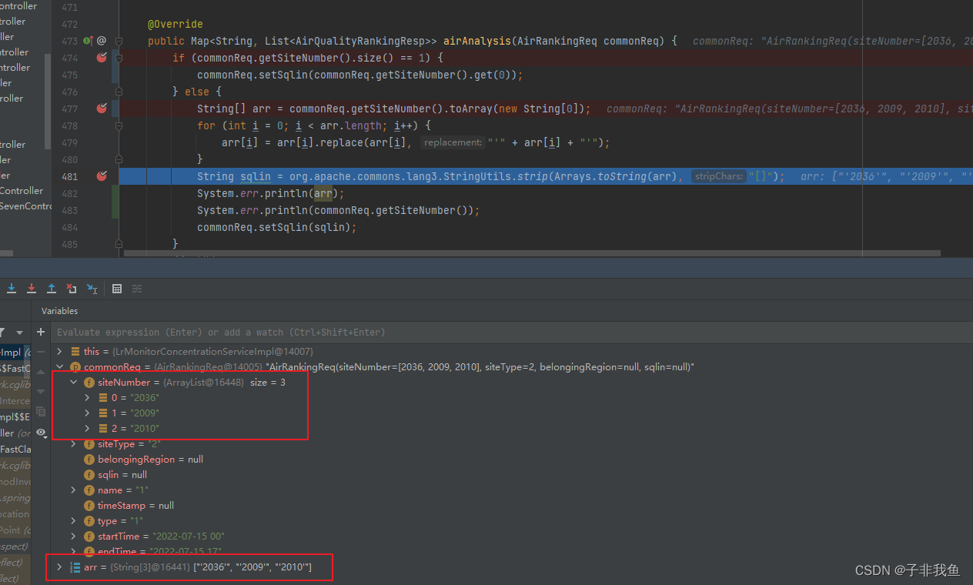Click the 'stripChars:' inlay hint on line 481
The height and width of the screenshot is (585, 973).
(717, 176)
